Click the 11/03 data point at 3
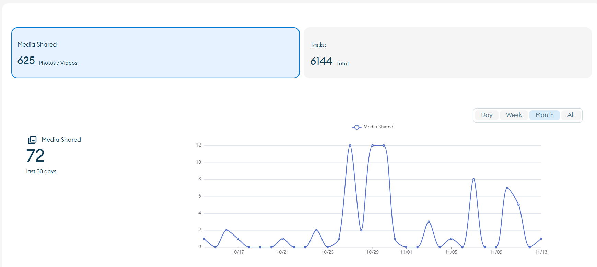 429,222
